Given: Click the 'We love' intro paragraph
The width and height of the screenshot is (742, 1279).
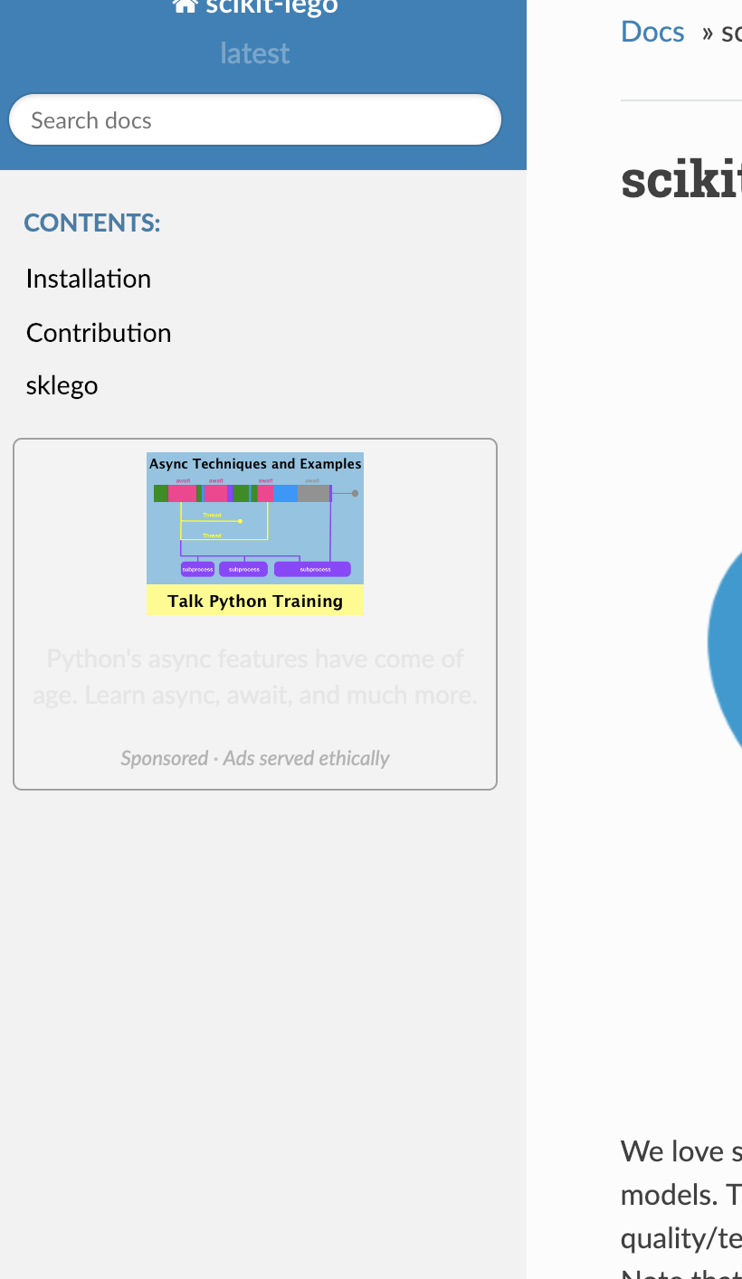Looking at the screenshot, I should tap(681, 1195).
